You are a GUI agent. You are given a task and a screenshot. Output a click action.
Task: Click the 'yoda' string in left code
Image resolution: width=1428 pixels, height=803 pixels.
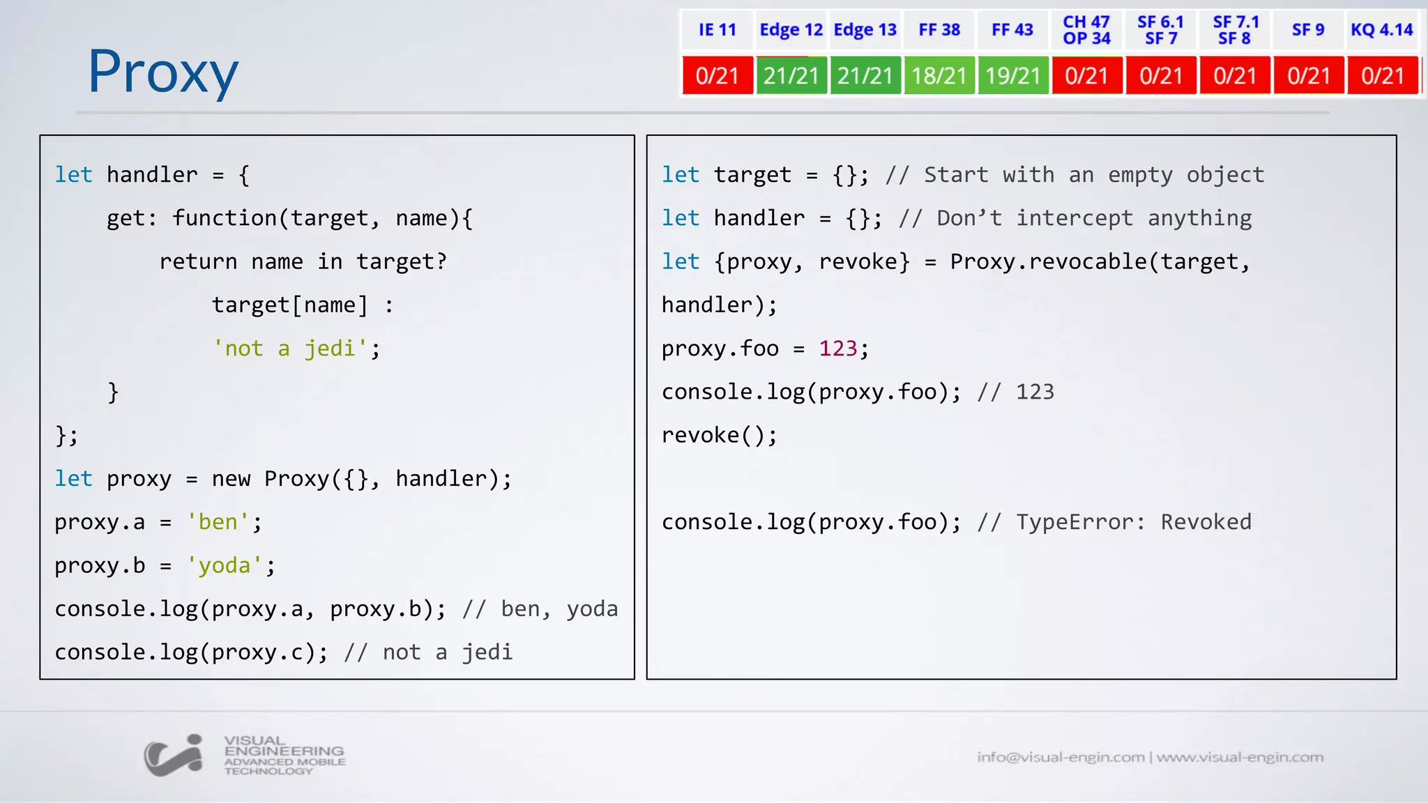(x=224, y=565)
